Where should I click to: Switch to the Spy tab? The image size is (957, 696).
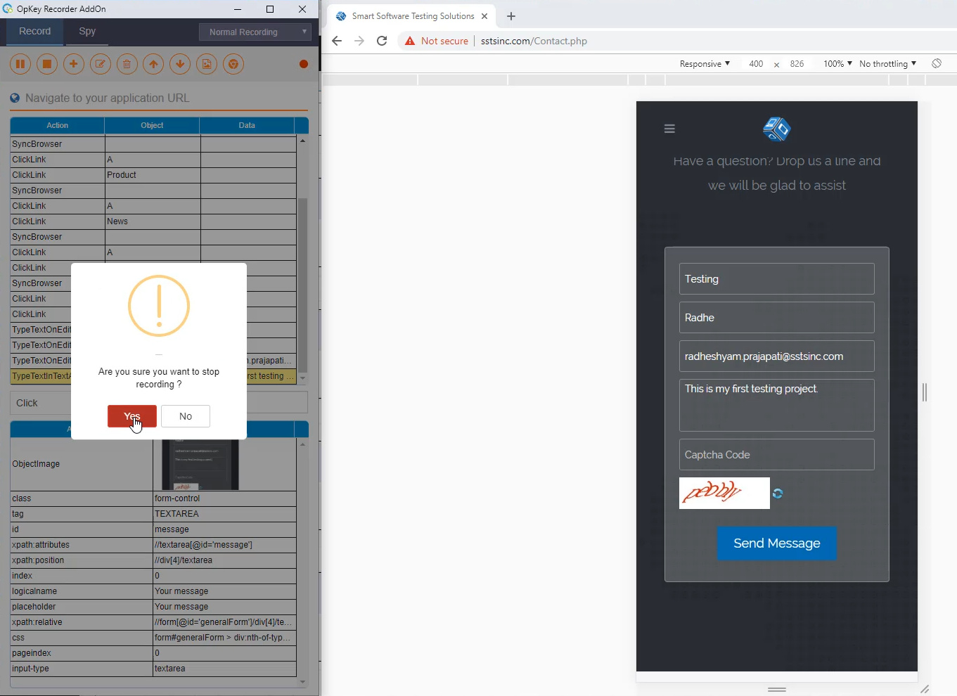click(87, 32)
